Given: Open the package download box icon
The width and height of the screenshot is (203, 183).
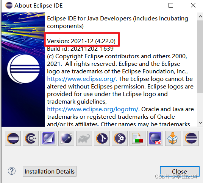Looking at the screenshot, I should pos(173,138).
